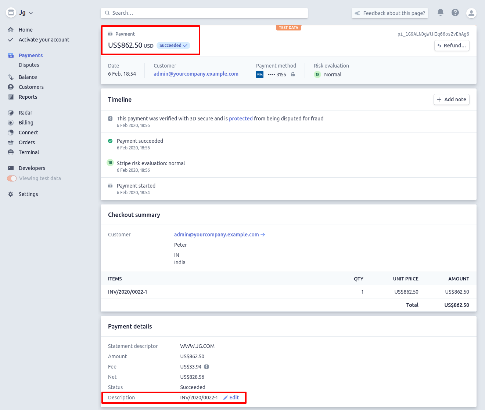Click the Radar icon in sidebar
The width and height of the screenshot is (485, 410).
11,113
